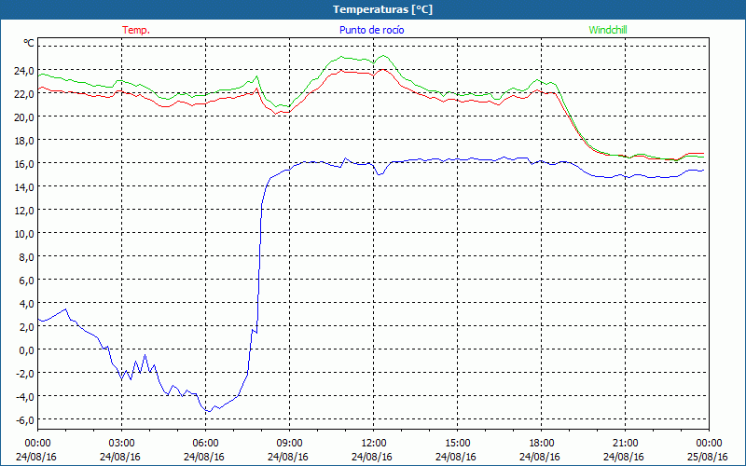
Task: Click the 16,0 y-axis value
Action: [x=24, y=164]
